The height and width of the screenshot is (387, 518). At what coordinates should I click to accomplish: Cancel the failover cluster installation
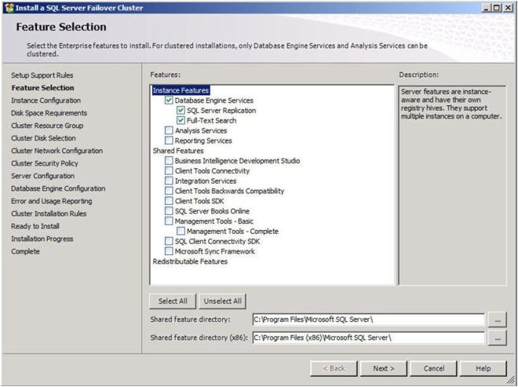[x=434, y=368]
